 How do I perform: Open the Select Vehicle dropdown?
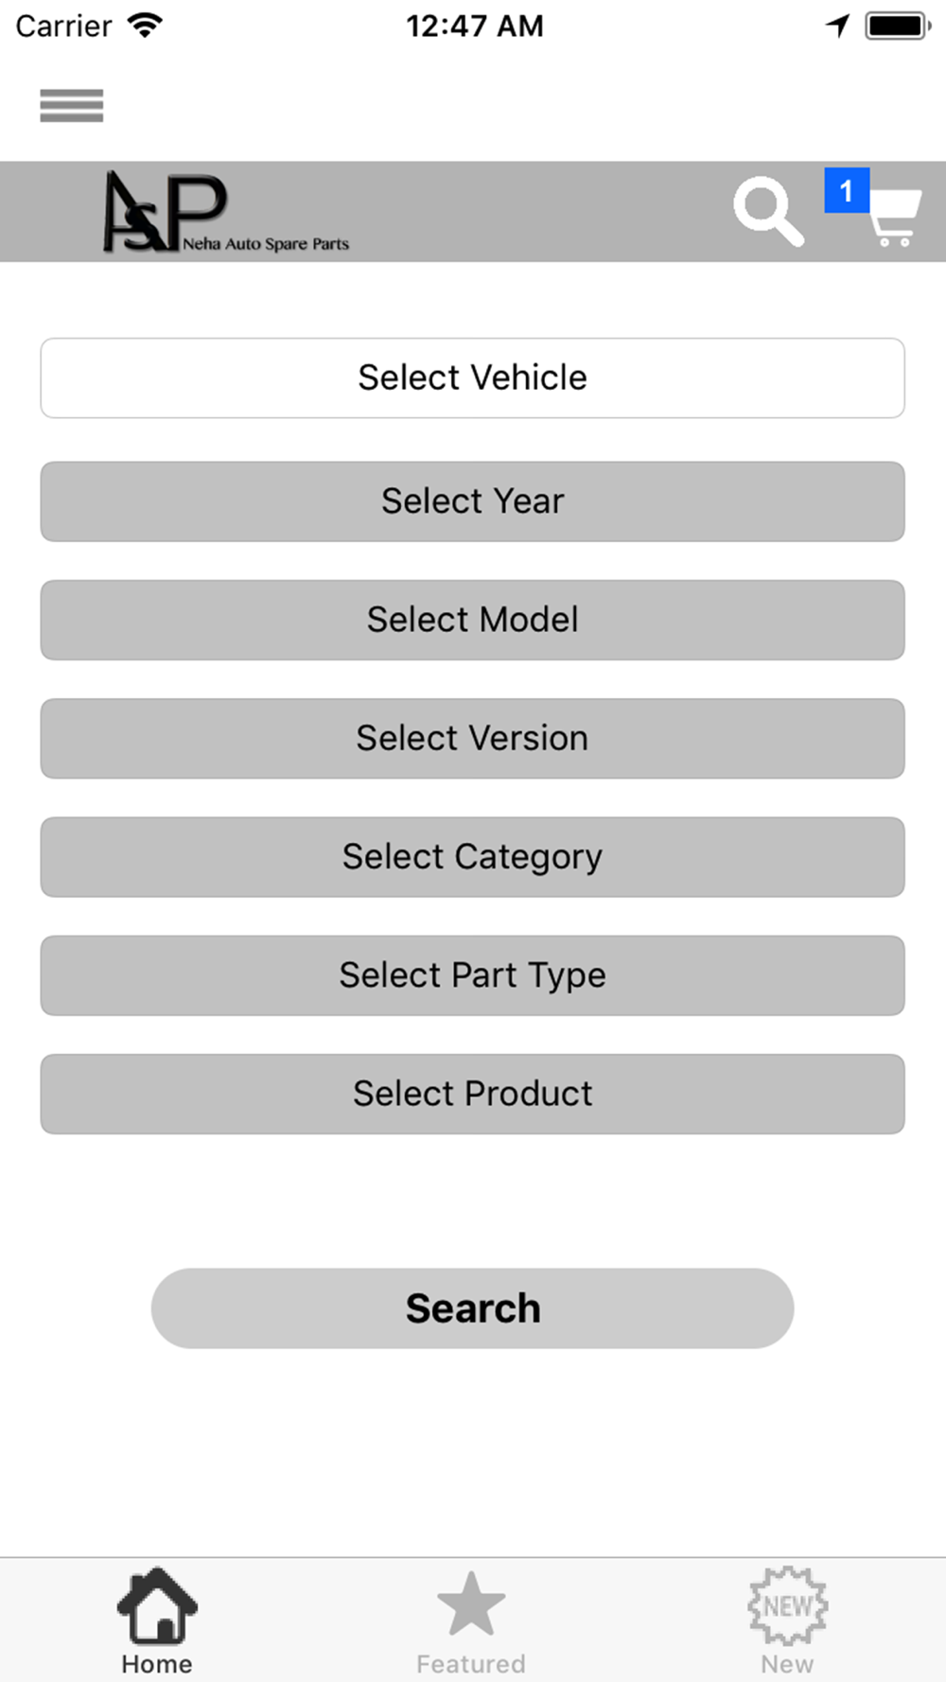click(x=472, y=377)
